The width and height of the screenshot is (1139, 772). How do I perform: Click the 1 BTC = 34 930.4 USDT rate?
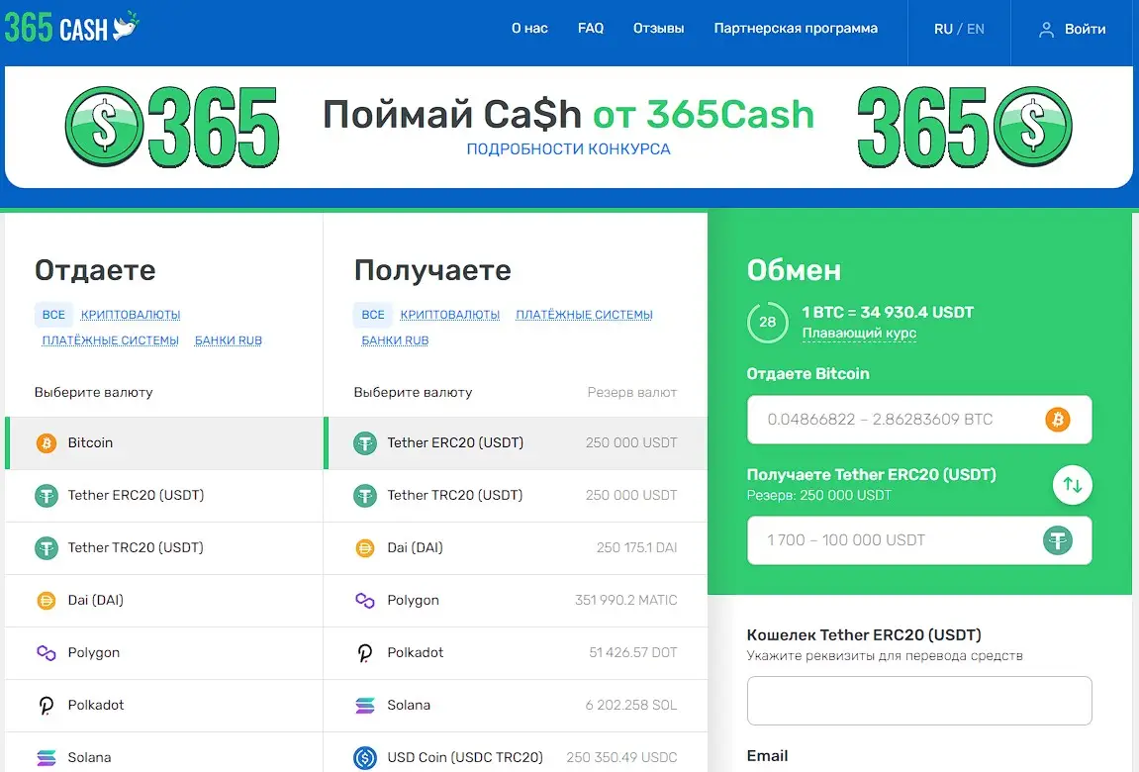[888, 313]
